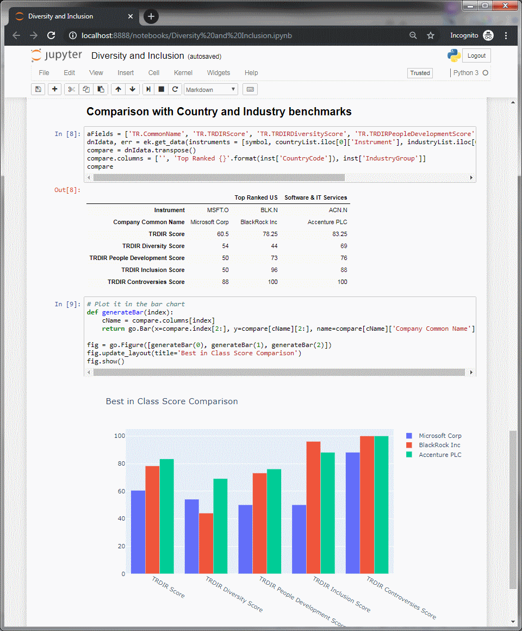The height and width of the screenshot is (631, 522).
Task: Cut selected cells with scissors icon
Action: point(71,89)
